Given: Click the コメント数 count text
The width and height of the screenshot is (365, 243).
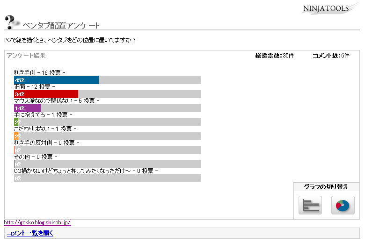Looking at the screenshot, I should click(x=331, y=56).
